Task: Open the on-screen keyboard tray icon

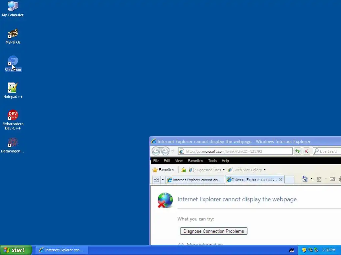Action: click(x=292, y=250)
